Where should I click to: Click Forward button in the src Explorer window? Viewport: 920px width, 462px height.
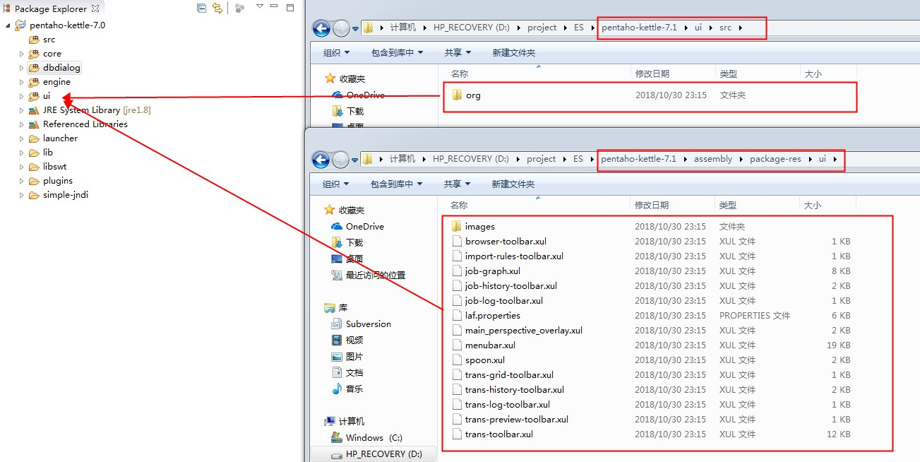tap(341, 28)
